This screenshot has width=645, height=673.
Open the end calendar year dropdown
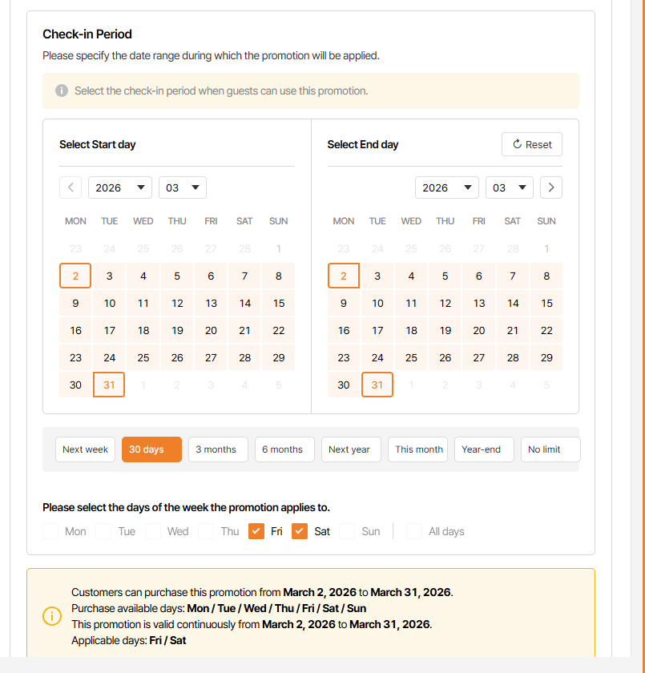coord(447,187)
